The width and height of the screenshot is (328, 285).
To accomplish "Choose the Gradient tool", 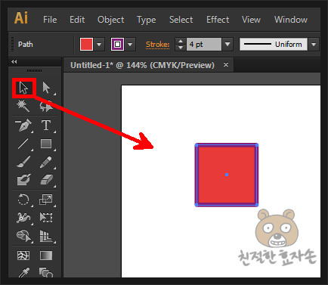I will (x=46, y=256).
